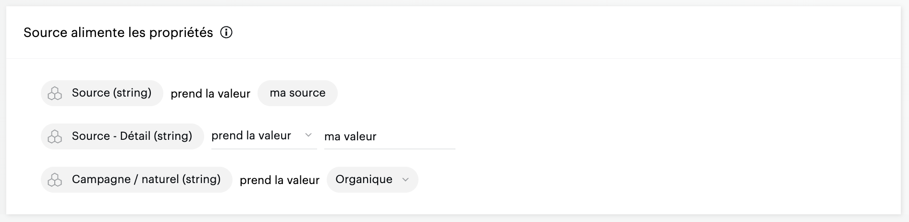Screen dimensions: 909x222
Task: Select the Source - Détail (string) property pill
Action: (x=132, y=136)
